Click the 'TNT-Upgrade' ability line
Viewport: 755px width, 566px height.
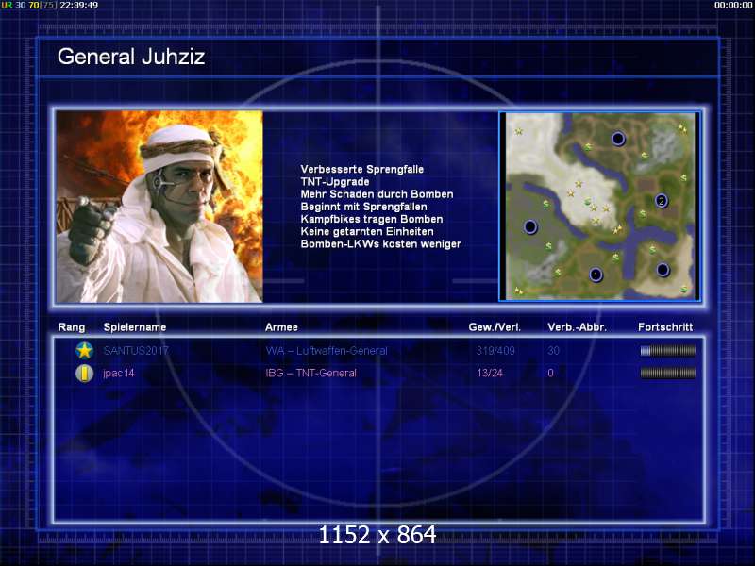[x=335, y=181]
